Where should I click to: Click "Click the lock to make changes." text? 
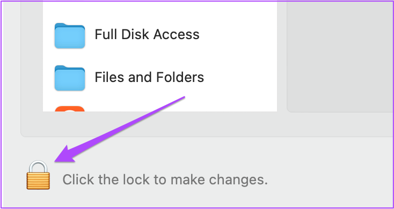[x=165, y=180]
